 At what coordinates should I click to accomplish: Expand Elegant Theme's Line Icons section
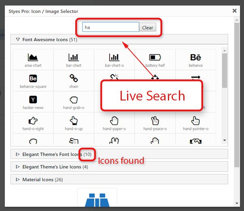[x=18, y=167]
